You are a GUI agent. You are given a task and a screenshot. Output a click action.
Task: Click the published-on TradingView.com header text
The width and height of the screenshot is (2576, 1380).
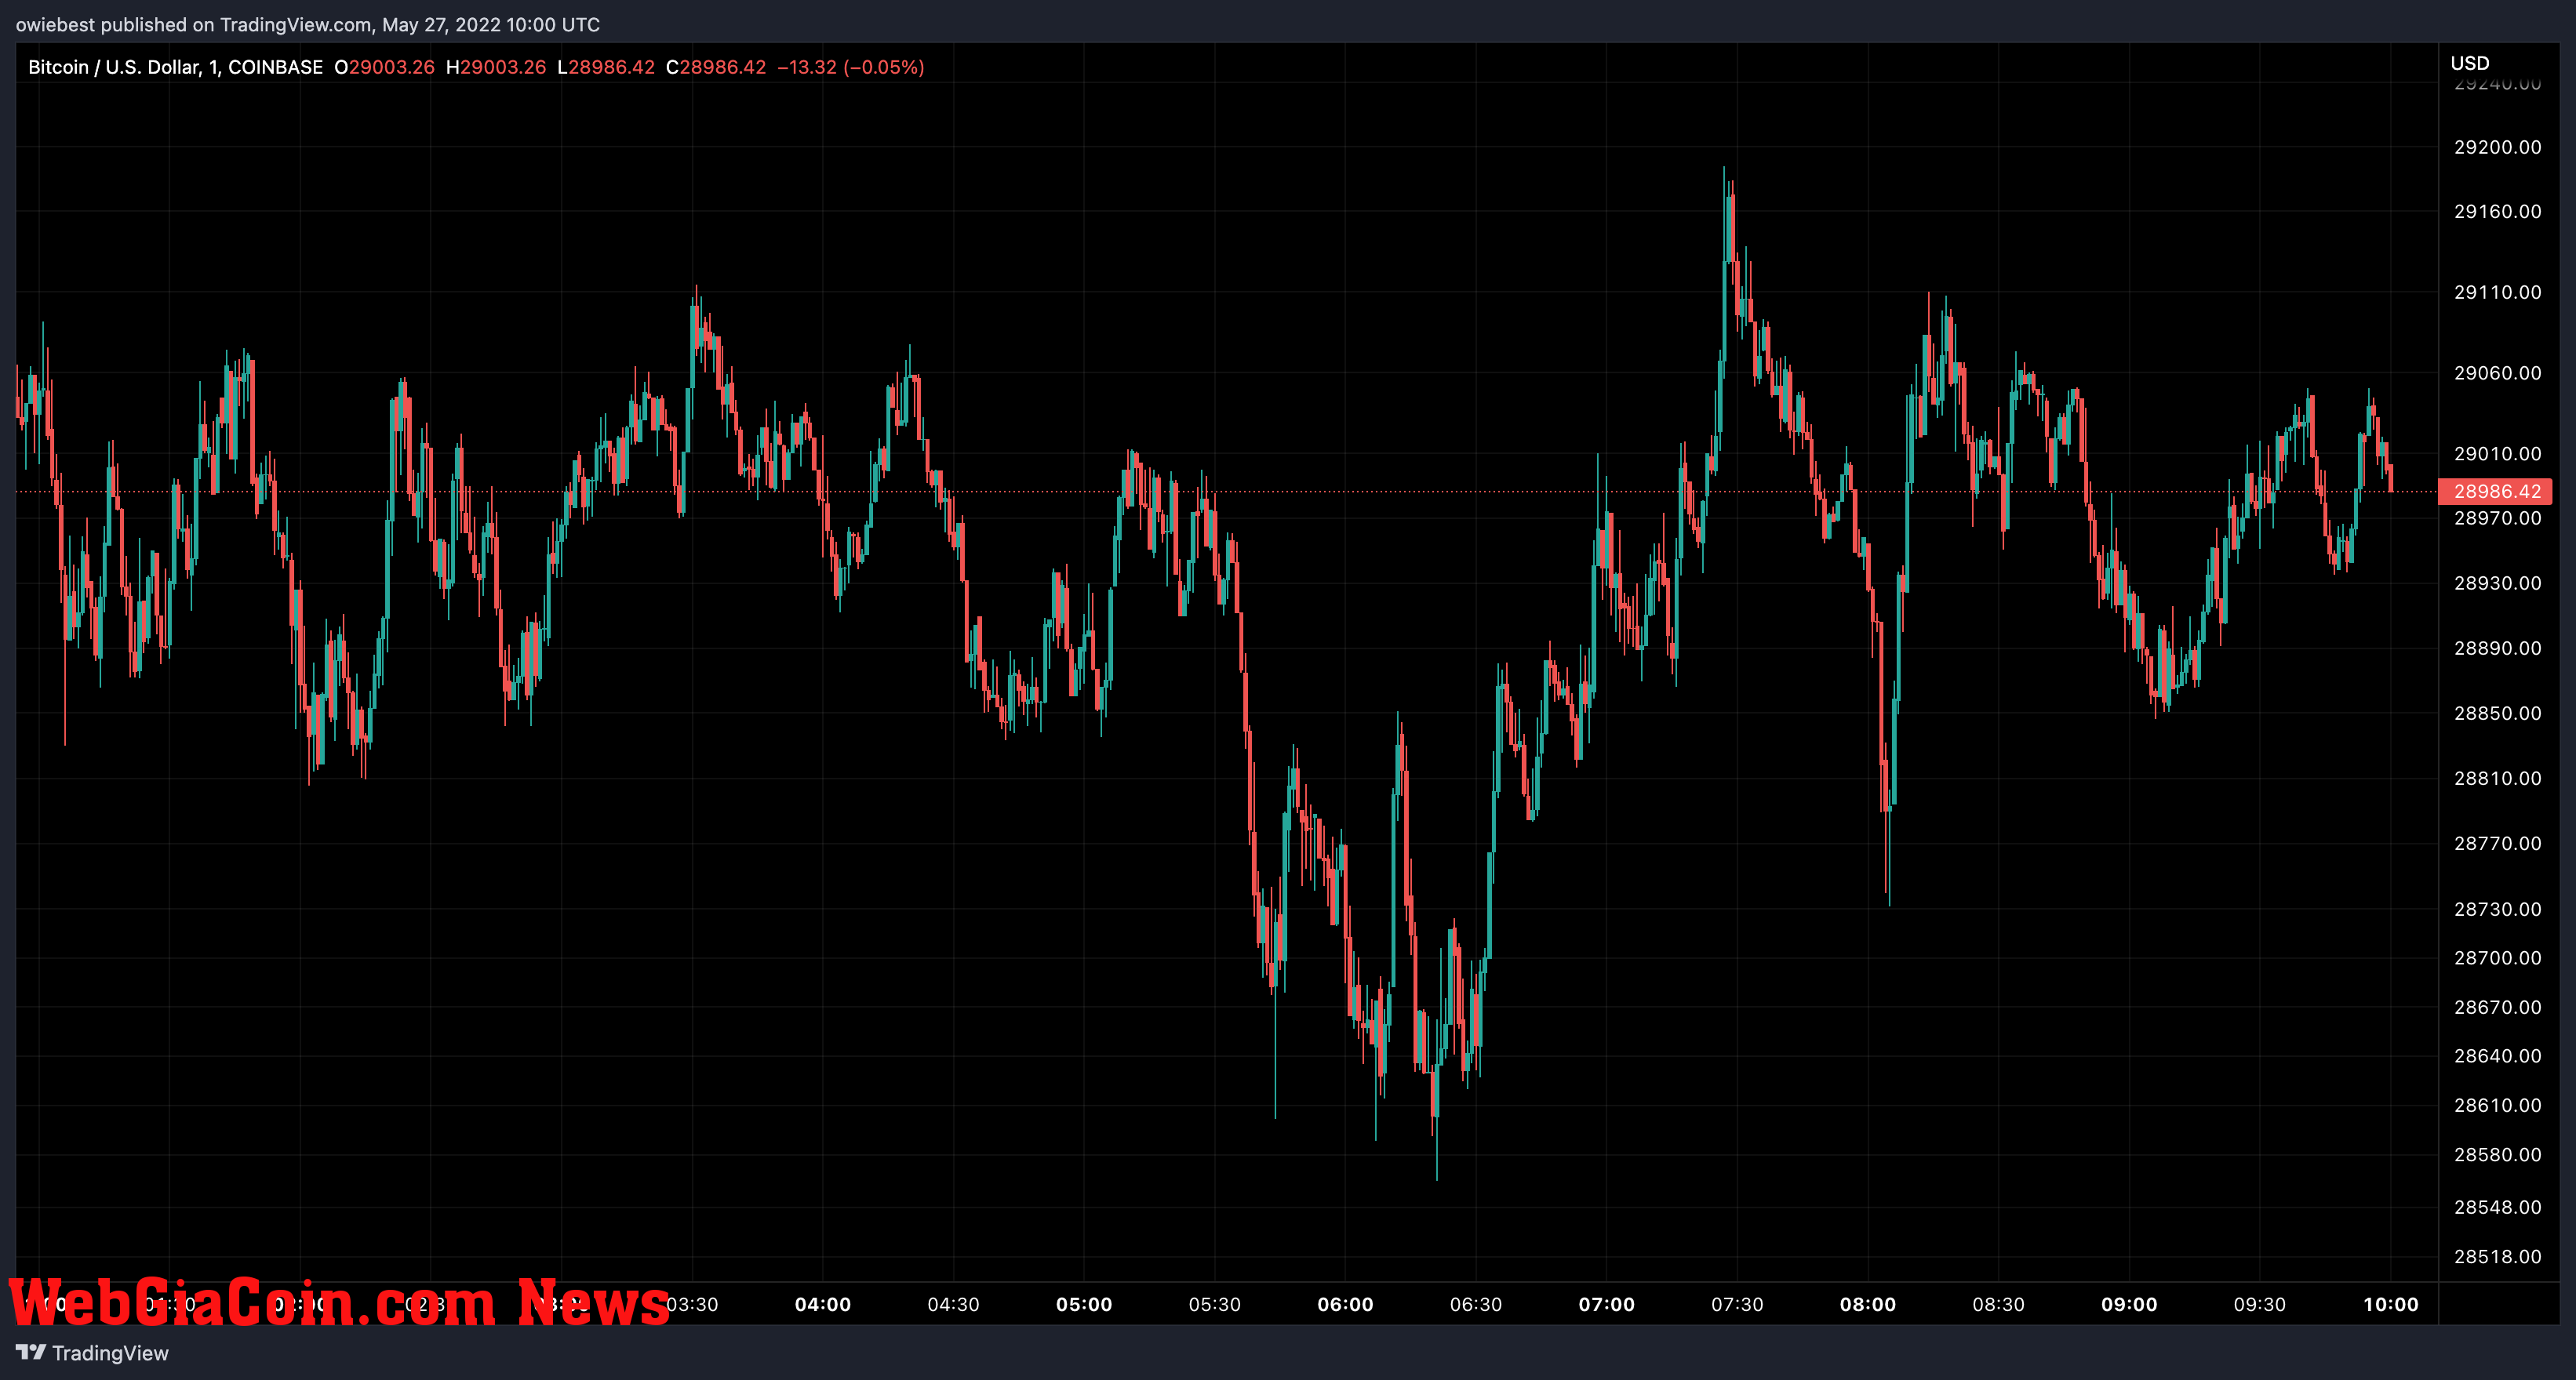point(308,24)
